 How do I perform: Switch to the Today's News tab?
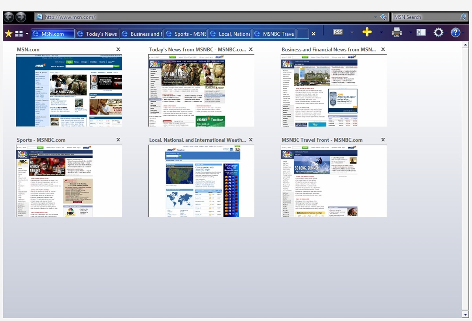(x=97, y=34)
